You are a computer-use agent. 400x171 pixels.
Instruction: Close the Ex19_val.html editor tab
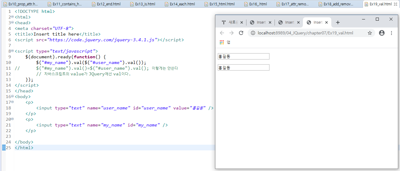tap(395, 4)
